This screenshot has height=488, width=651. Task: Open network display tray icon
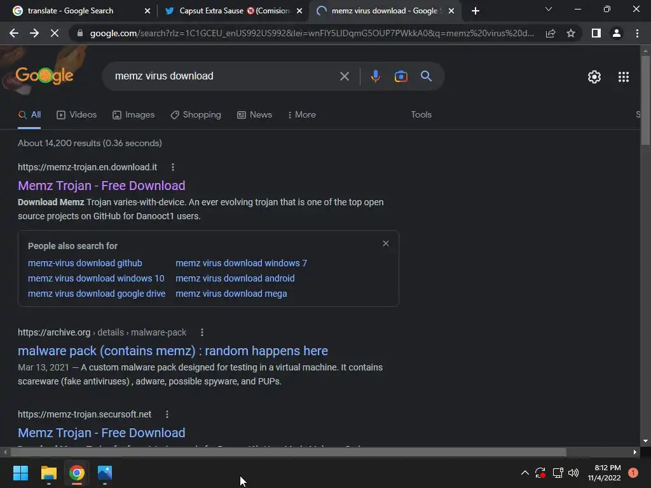(558, 473)
